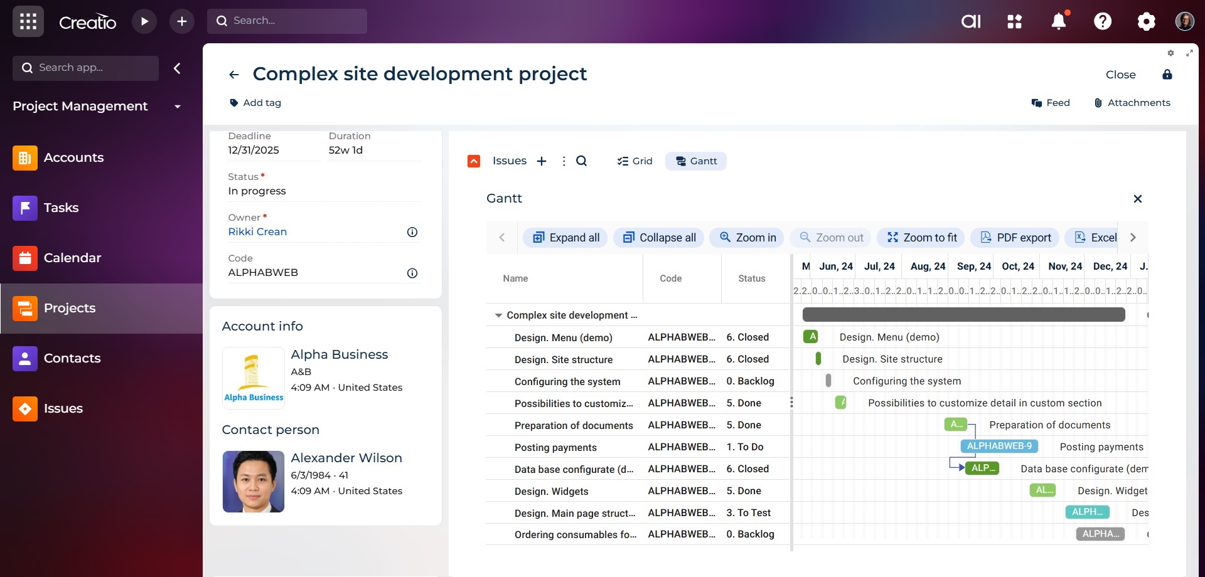Click the ALPHABWEB-9 Gantt task bar
This screenshot has width=1205, height=577.
click(x=999, y=446)
